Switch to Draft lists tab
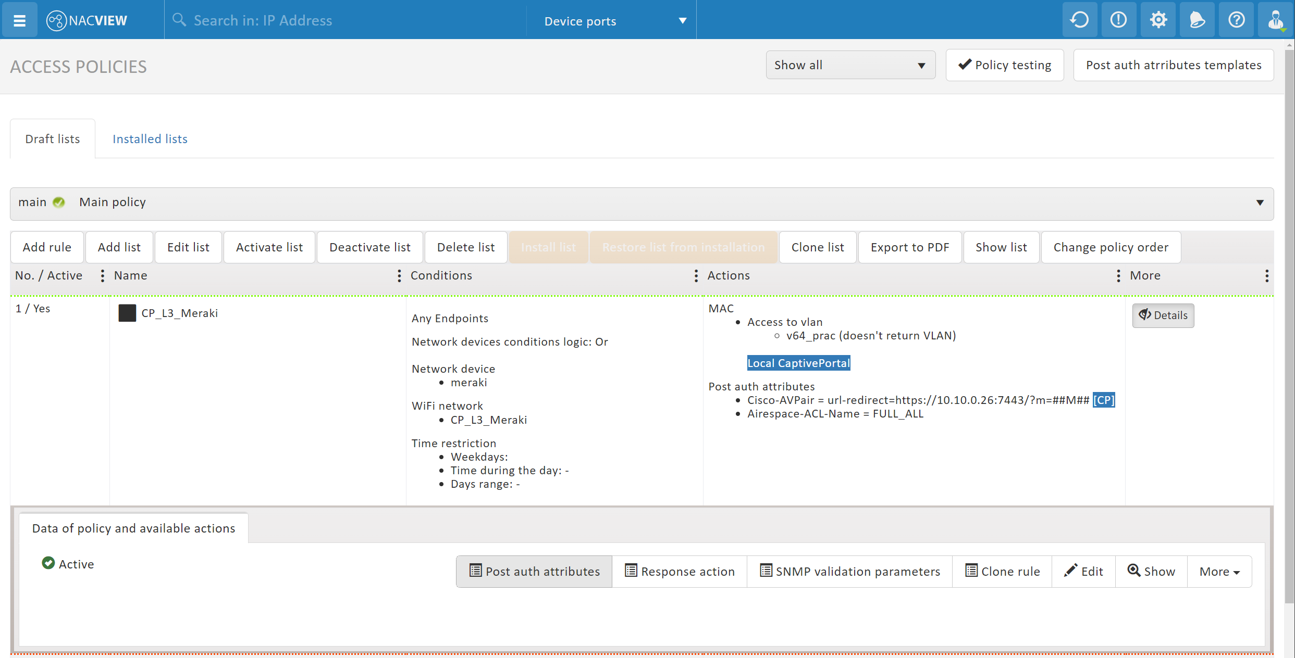 pos(53,139)
